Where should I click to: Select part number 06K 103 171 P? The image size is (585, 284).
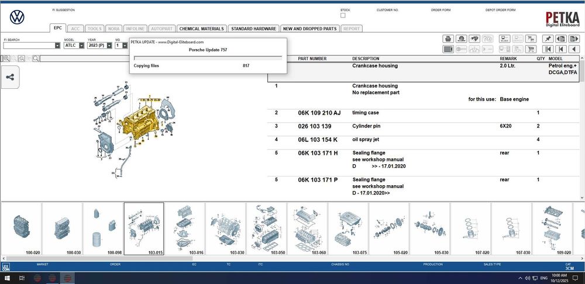[318, 180]
